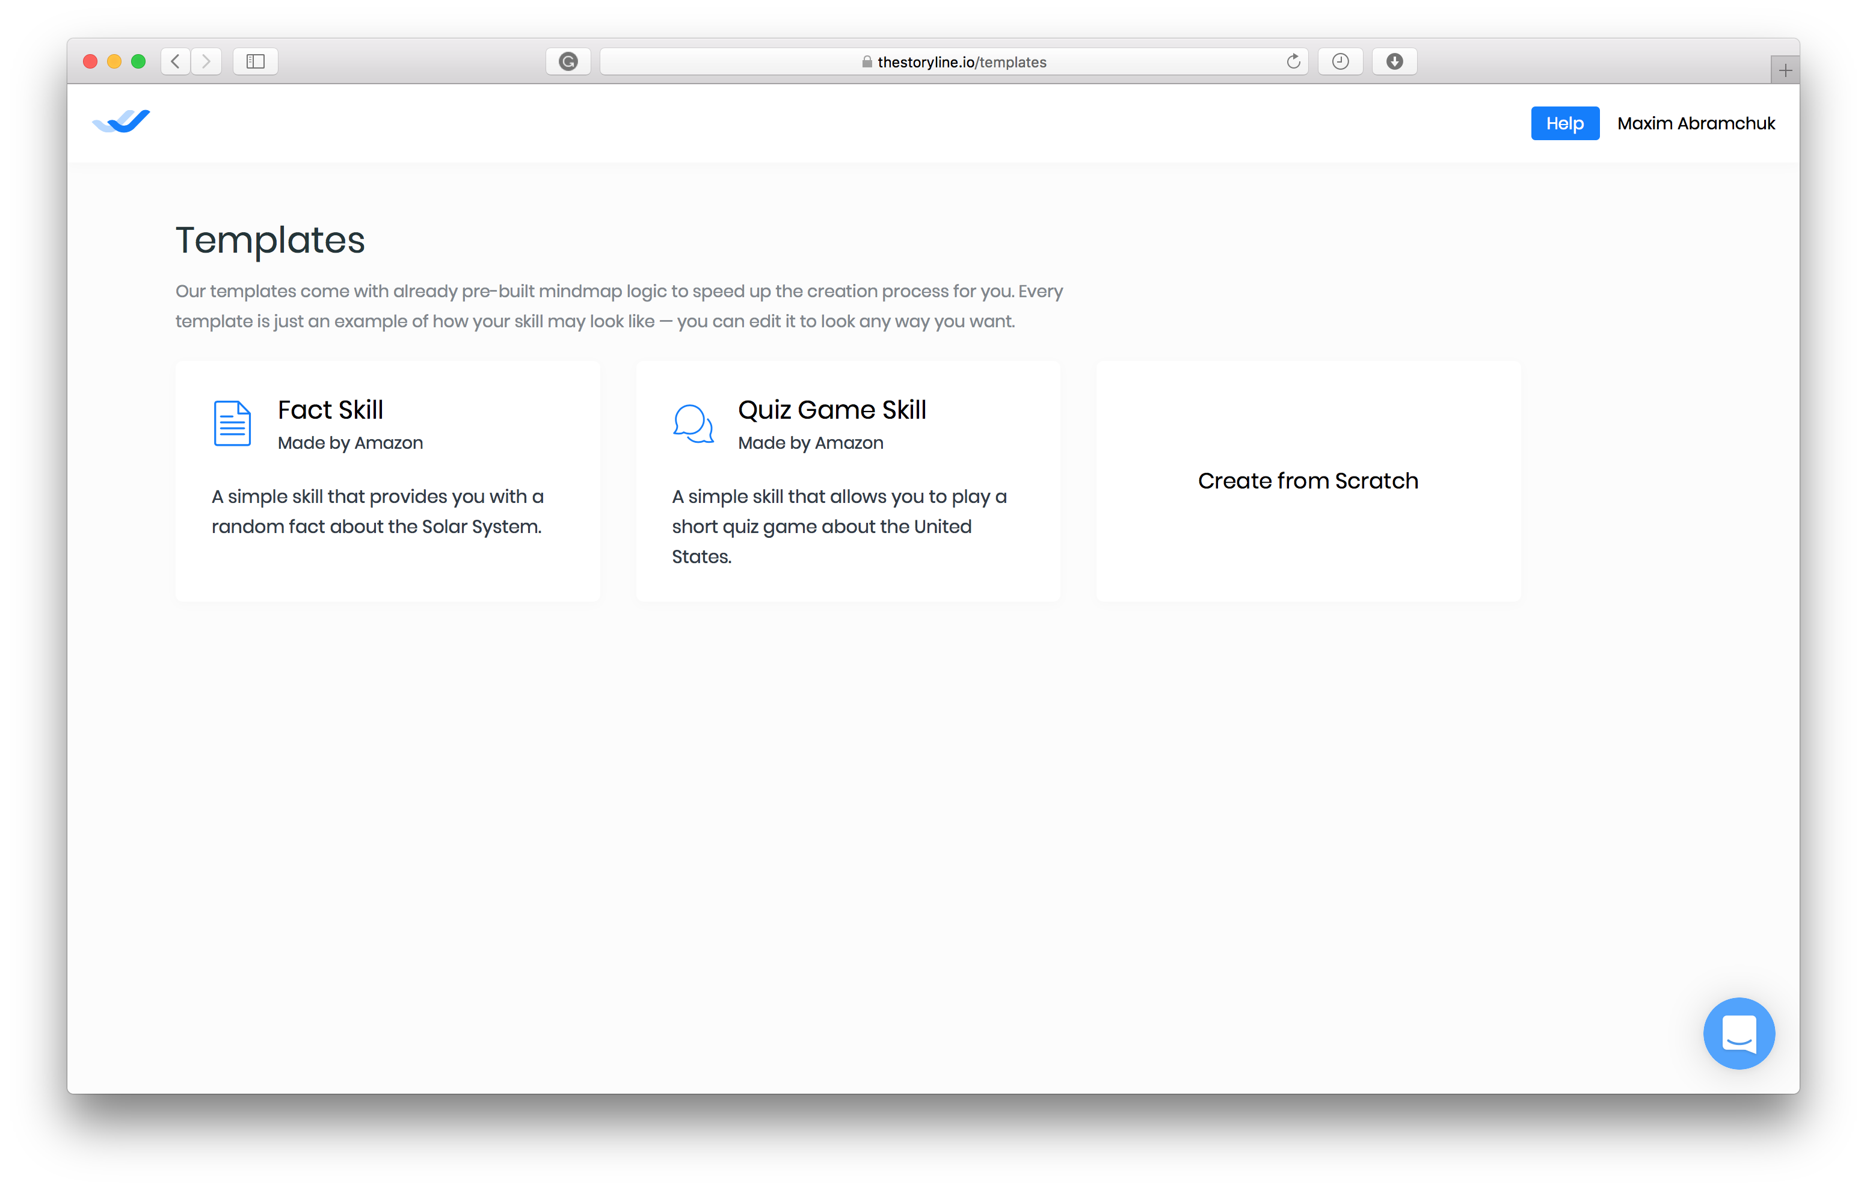Image resolution: width=1867 pixels, height=1190 pixels.
Task: Open the chat support widget
Action: click(x=1738, y=1032)
